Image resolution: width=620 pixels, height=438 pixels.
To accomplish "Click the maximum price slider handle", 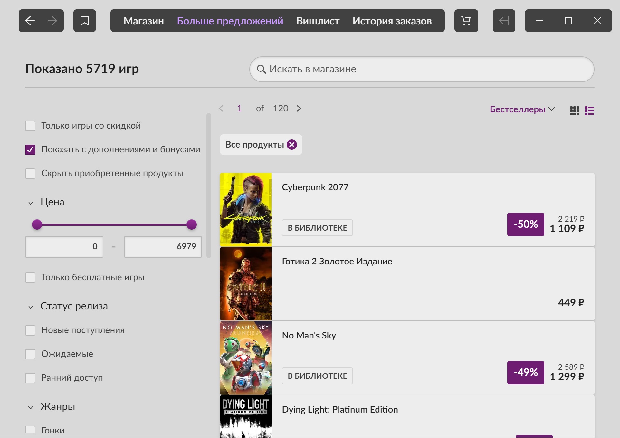I will click(192, 224).
